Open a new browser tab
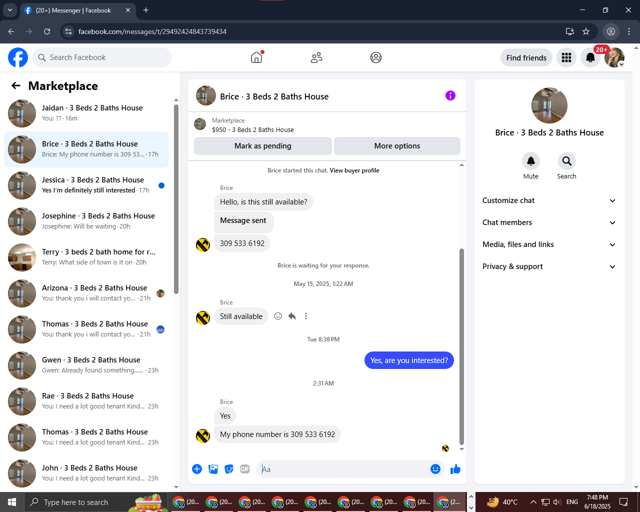This screenshot has height=512, width=640. click(x=146, y=10)
